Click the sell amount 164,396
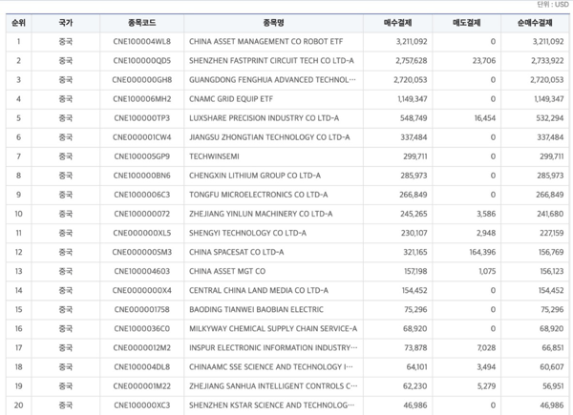 point(482,252)
